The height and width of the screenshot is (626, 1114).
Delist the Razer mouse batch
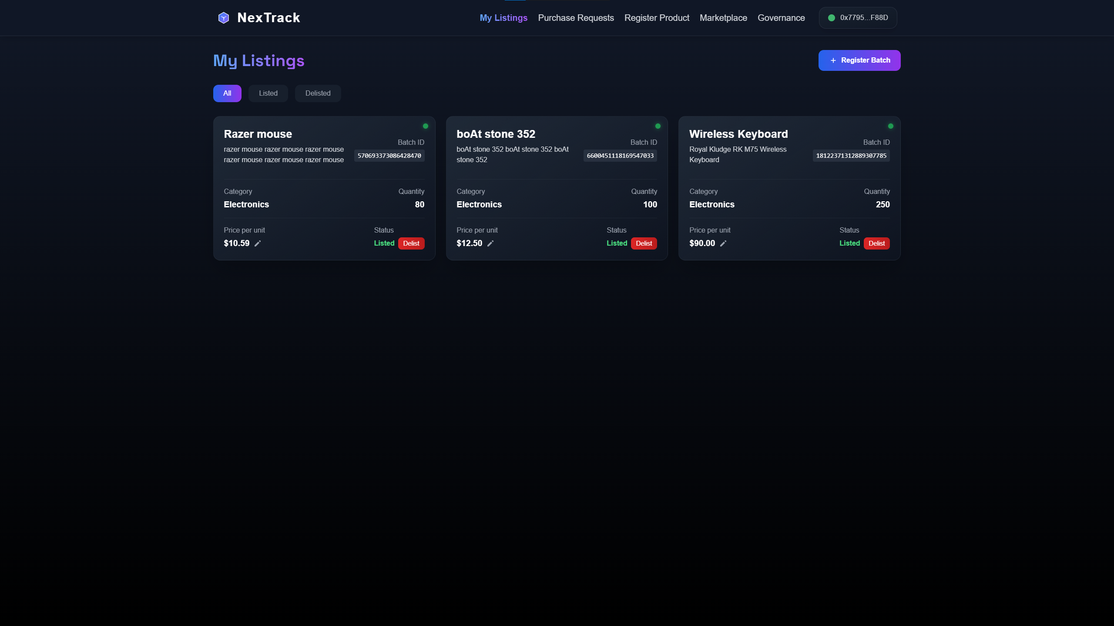click(x=411, y=243)
